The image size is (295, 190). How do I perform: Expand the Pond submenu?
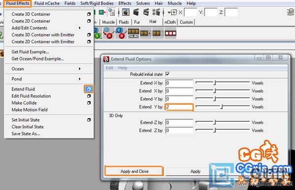click(x=80, y=79)
